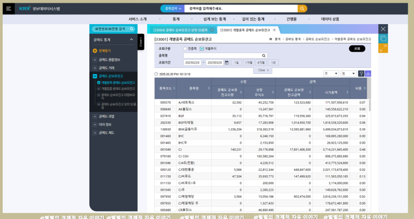Click the KRX logo
The image size is (414, 219).
[25, 9]
